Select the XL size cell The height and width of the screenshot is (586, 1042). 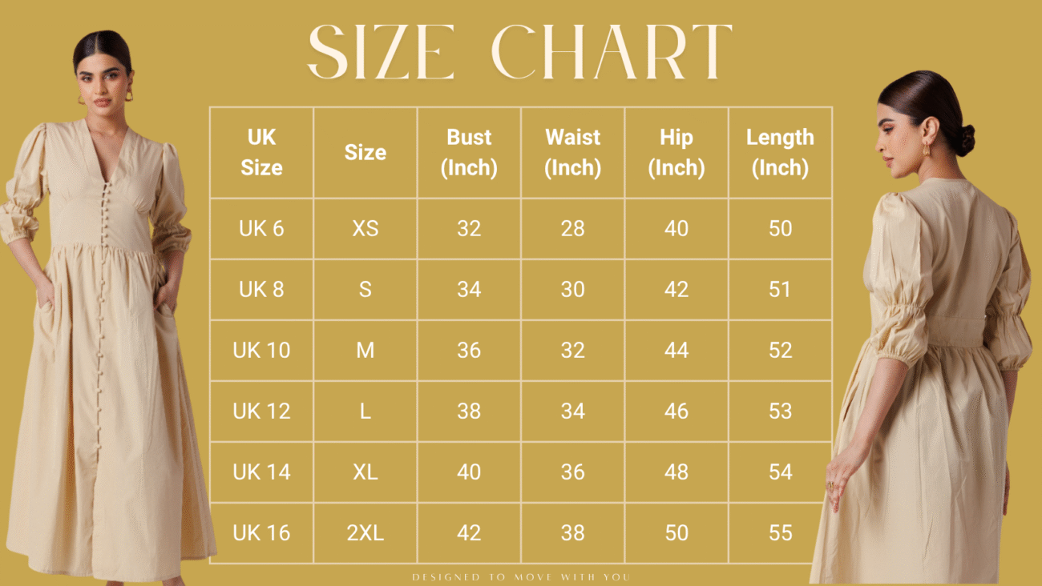point(365,472)
